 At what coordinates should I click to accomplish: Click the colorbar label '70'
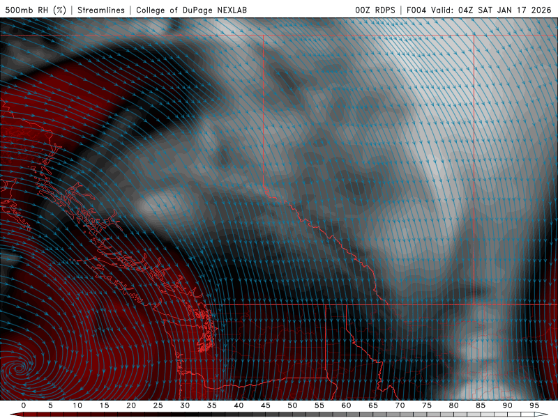pyautogui.click(x=400, y=405)
